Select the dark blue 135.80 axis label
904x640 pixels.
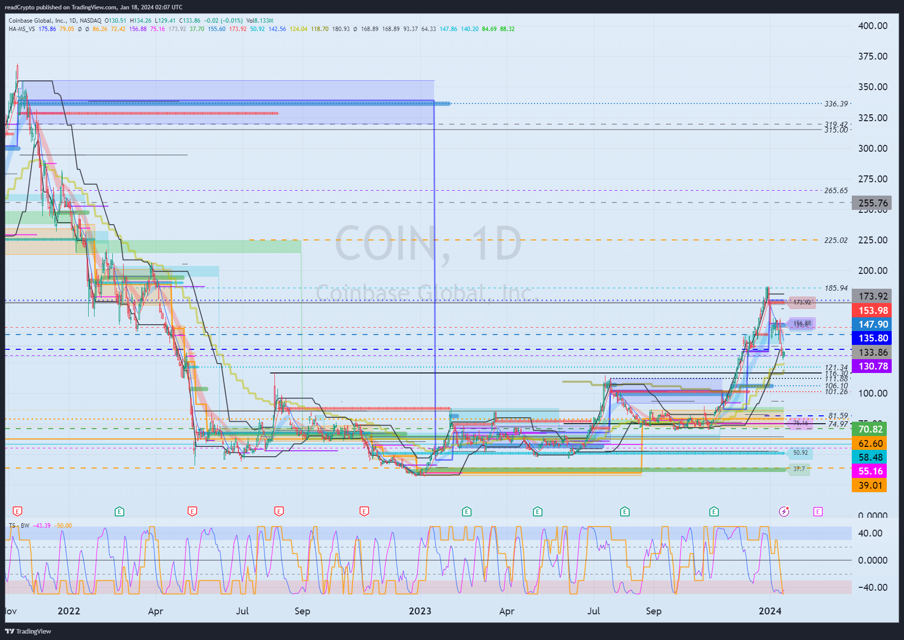coord(871,338)
